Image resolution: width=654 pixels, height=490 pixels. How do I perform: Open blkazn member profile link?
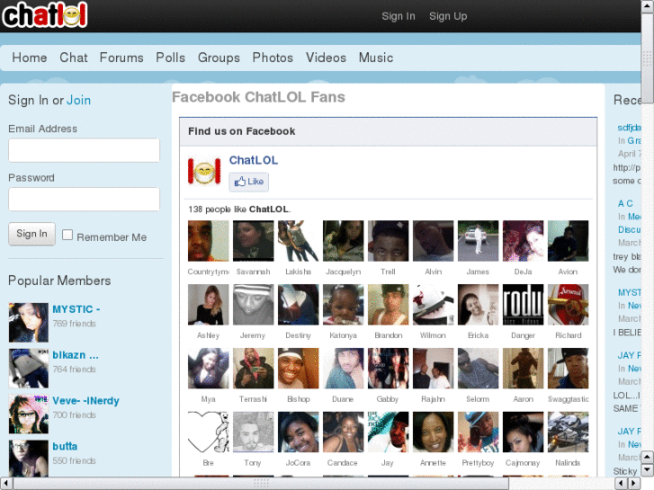(75, 355)
